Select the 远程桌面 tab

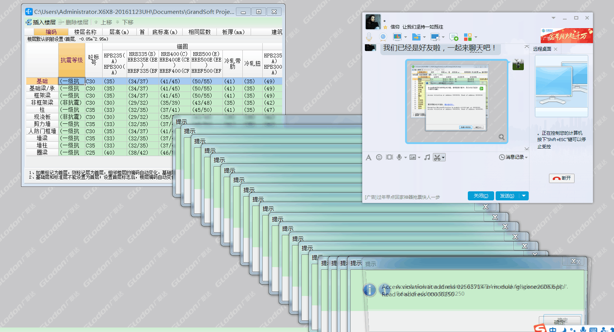pos(542,49)
